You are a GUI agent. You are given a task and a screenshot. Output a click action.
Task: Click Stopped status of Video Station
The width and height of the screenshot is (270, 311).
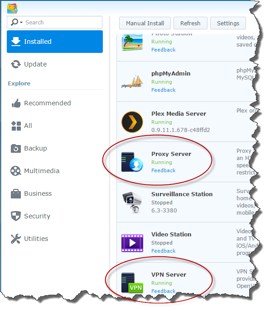point(162,243)
